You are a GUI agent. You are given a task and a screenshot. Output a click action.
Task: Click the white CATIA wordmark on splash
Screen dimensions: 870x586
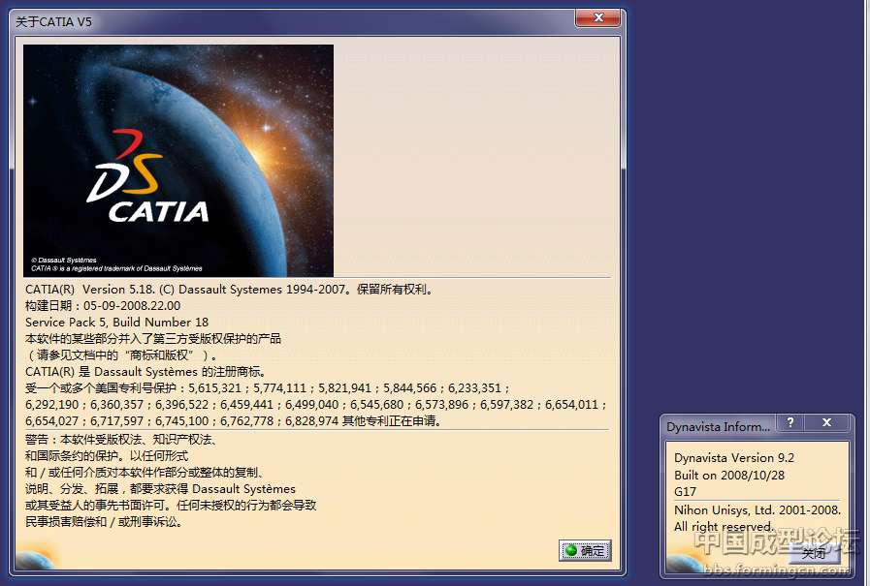click(x=158, y=210)
